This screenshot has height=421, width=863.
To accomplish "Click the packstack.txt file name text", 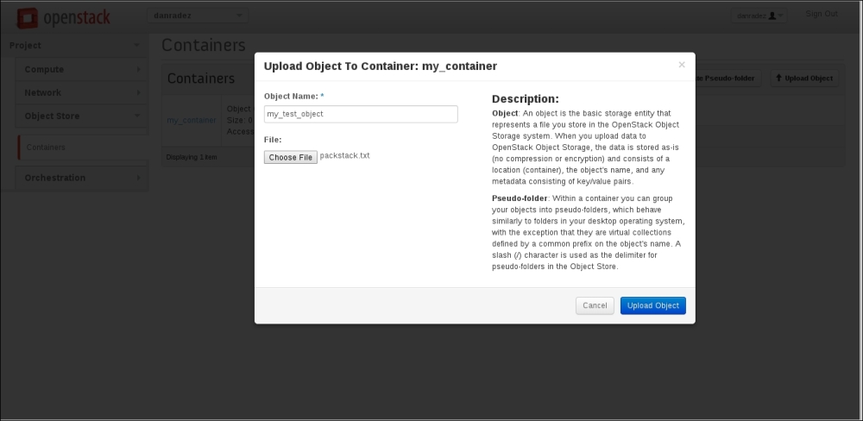I will tap(344, 156).
